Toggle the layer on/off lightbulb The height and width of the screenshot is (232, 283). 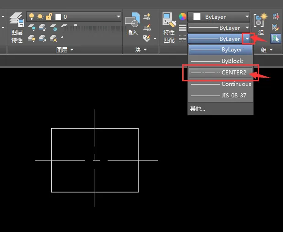(x=32, y=17)
